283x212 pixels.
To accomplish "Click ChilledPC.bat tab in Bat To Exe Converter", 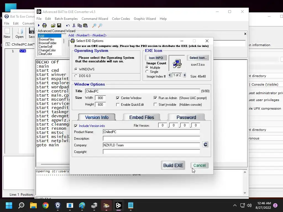I will pos(20,44).
